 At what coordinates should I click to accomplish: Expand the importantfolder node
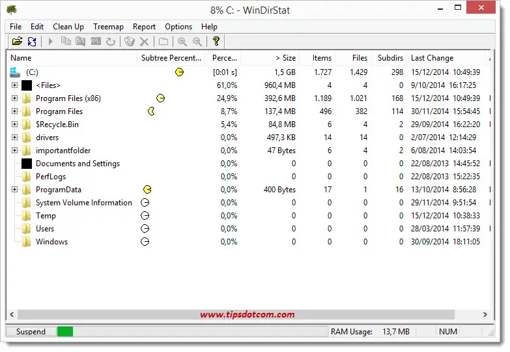(x=14, y=151)
